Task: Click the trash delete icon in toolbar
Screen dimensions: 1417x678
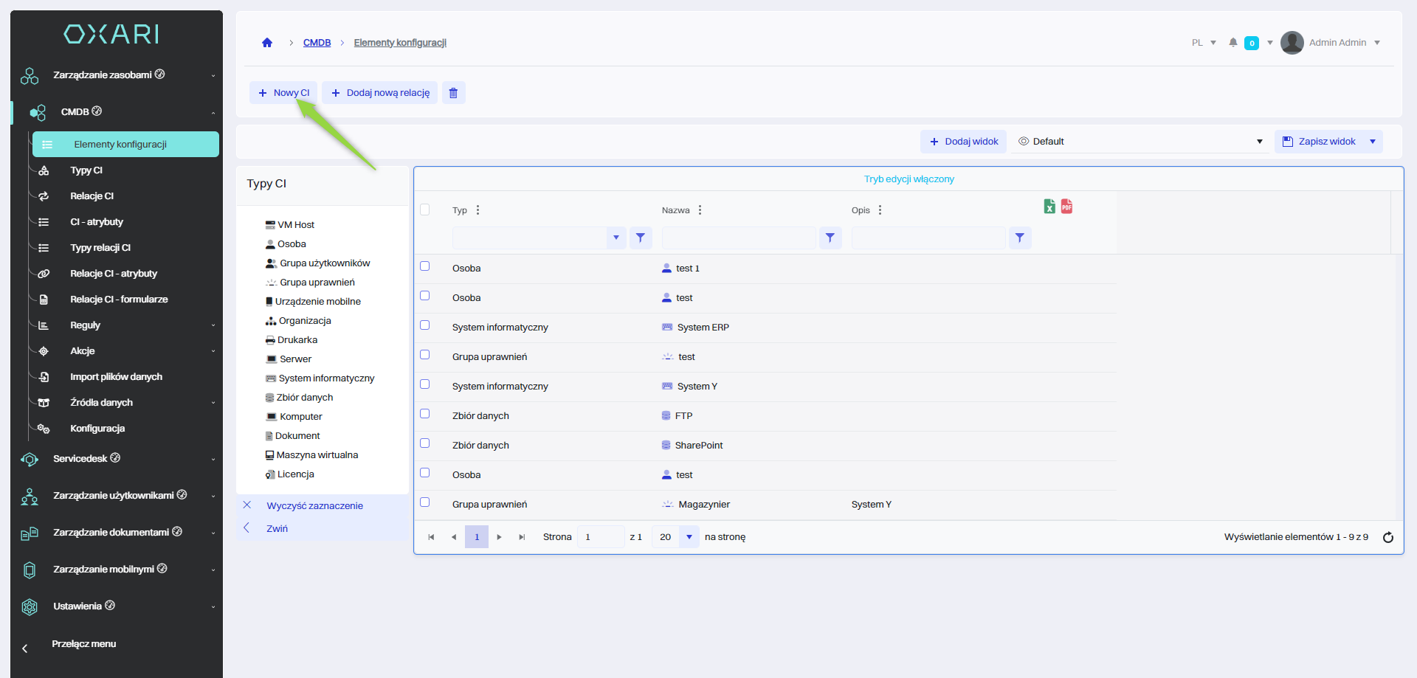Action: pyautogui.click(x=453, y=93)
